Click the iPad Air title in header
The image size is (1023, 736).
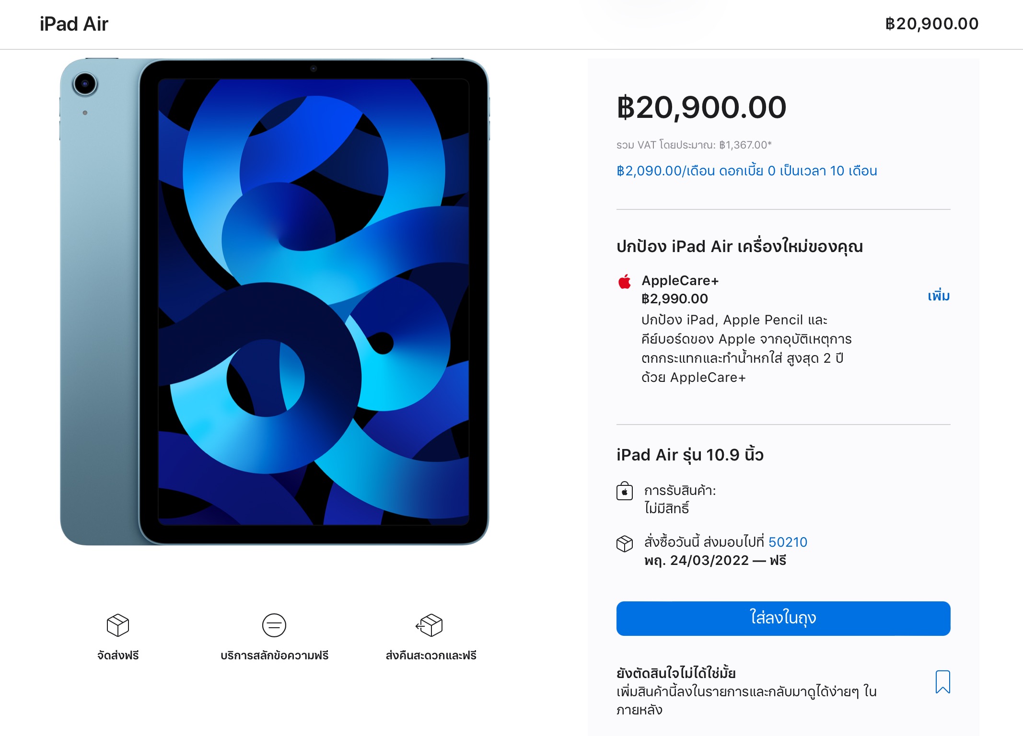74,24
